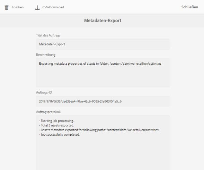
Task: Focus the Beschreibung text area
Action: click(103, 72)
